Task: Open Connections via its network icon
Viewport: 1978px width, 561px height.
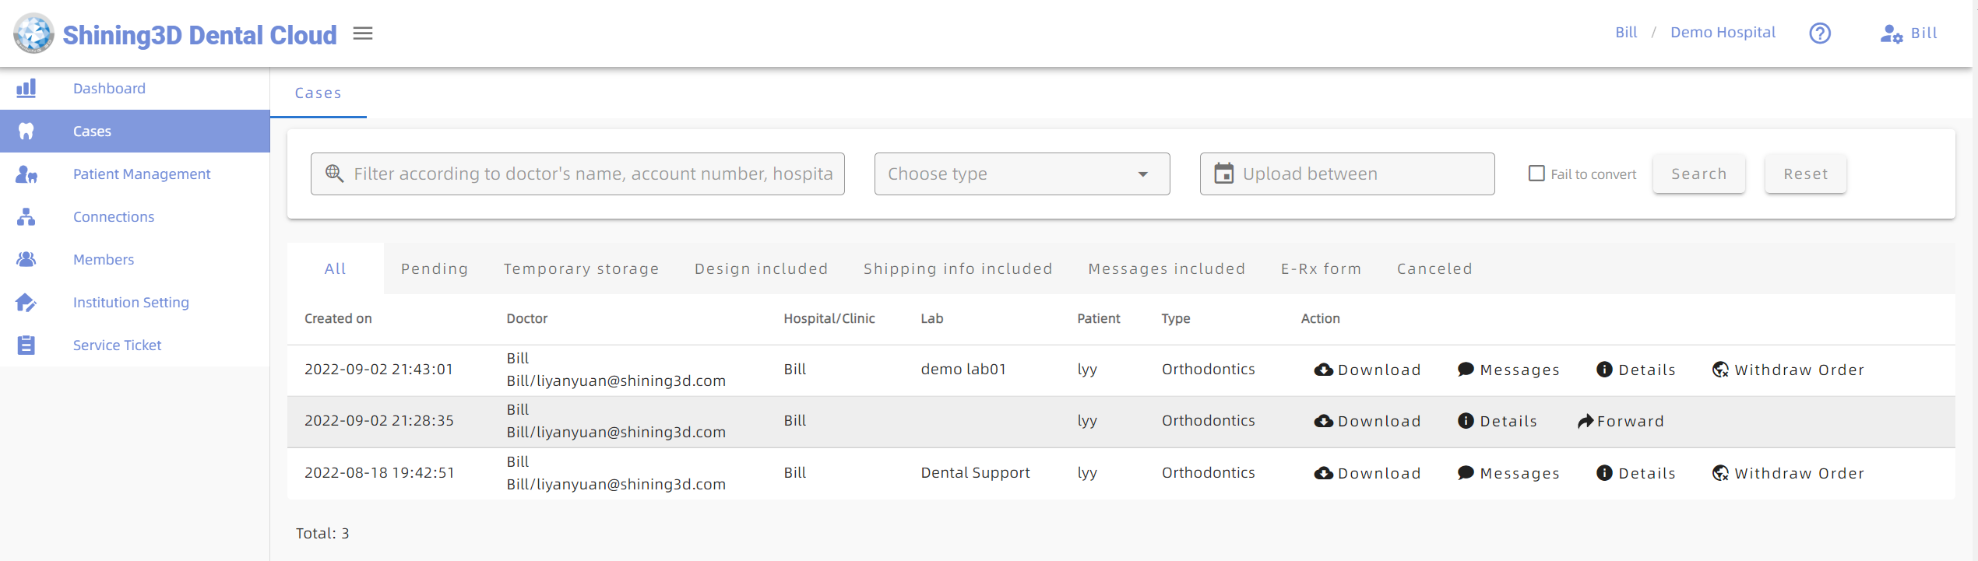Action: tap(26, 217)
